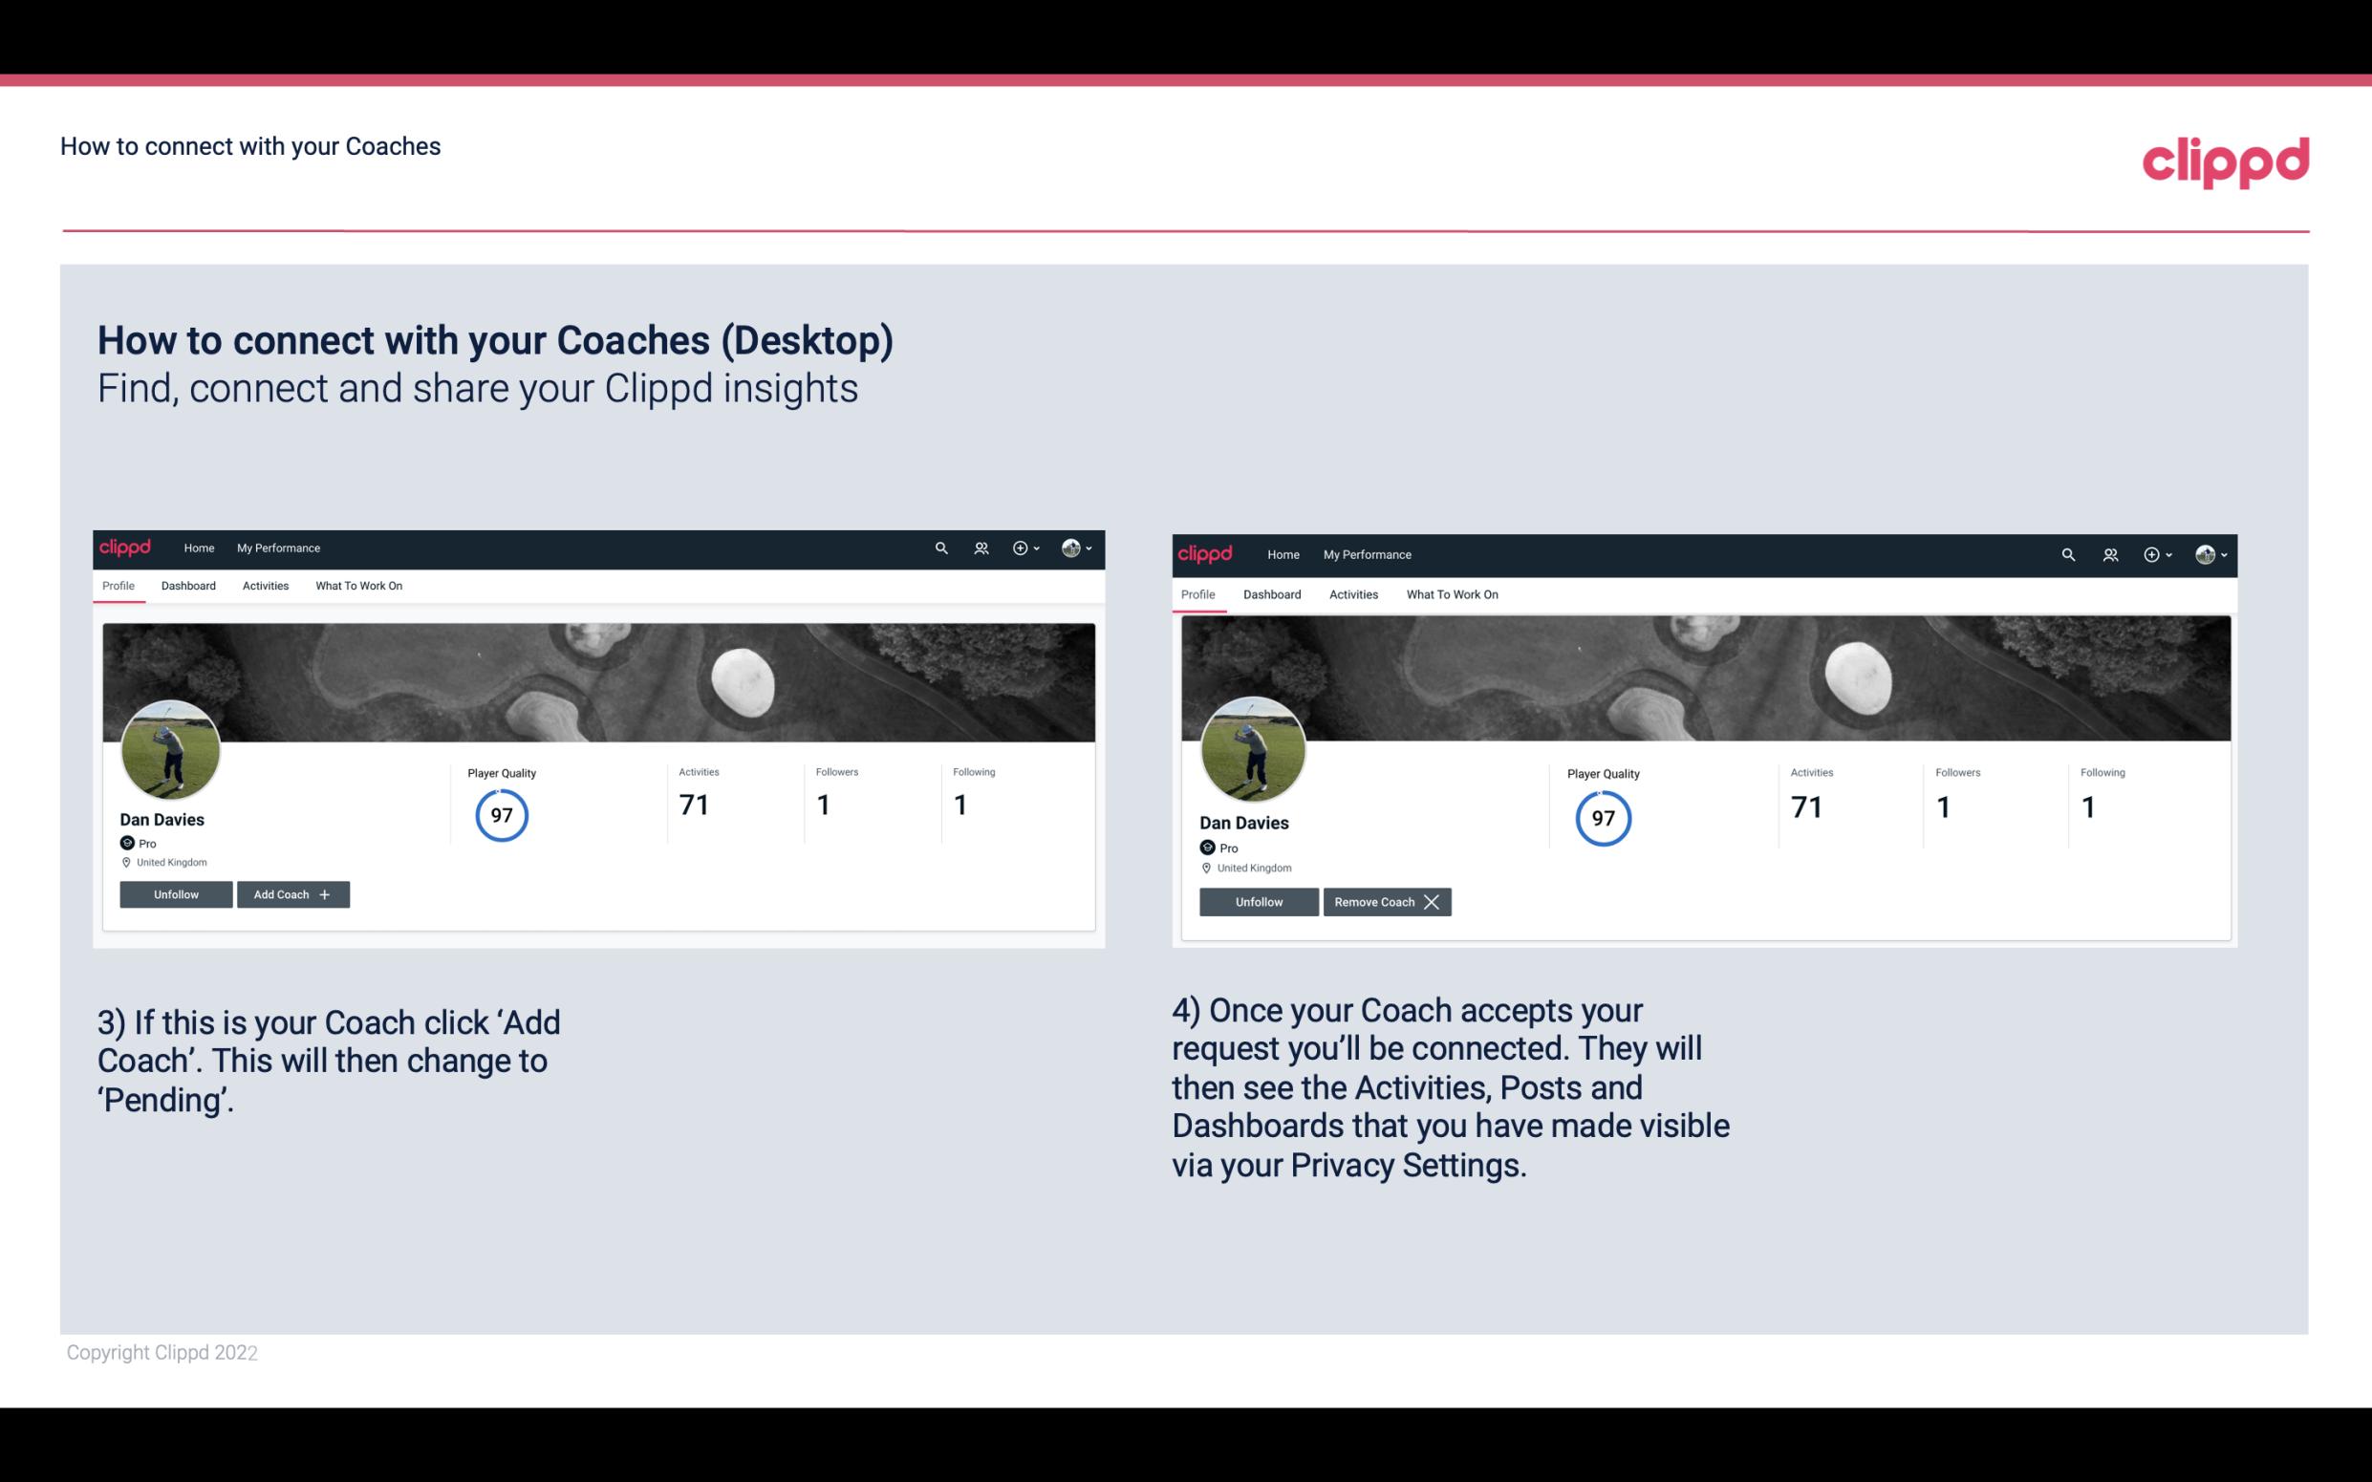Select the 'Dashboard' tab in left screenshot
This screenshot has width=2372, height=1482.
pyautogui.click(x=188, y=586)
